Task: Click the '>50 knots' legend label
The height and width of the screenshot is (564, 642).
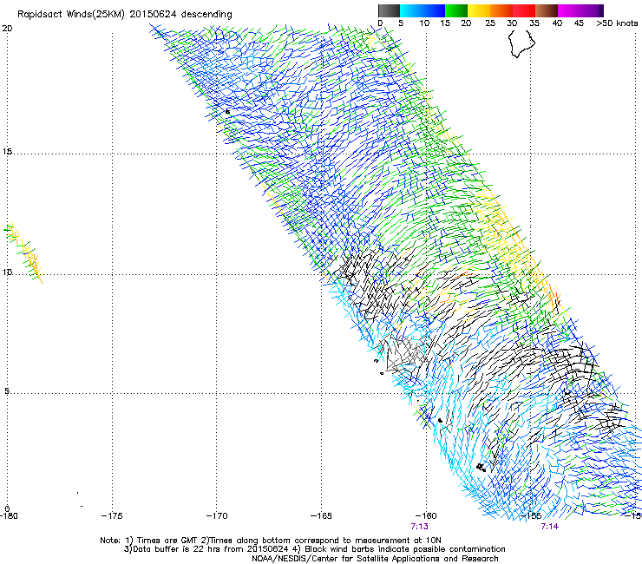Action: click(617, 23)
